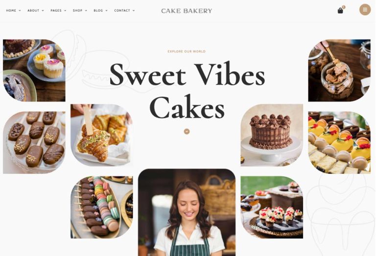
Task: Open the round hamburger menu button
Action: (365, 10)
